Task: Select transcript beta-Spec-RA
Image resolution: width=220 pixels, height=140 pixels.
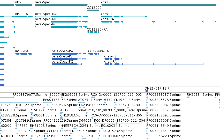Action: tap(62, 17)
